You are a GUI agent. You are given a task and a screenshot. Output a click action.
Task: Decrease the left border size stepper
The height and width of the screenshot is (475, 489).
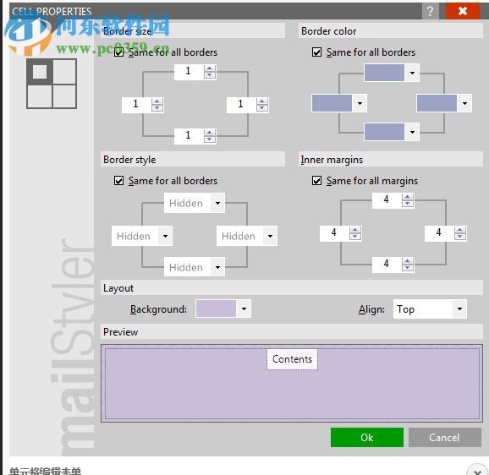pos(157,108)
